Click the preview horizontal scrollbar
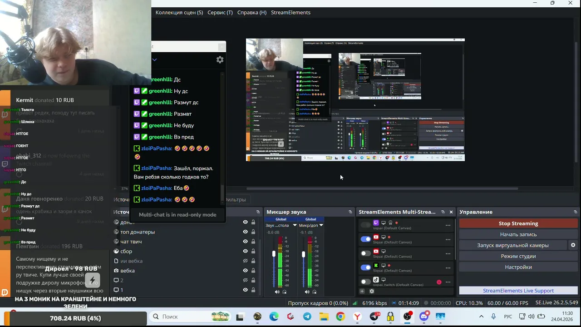The height and width of the screenshot is (327, 581). click(x=382, y=188)
